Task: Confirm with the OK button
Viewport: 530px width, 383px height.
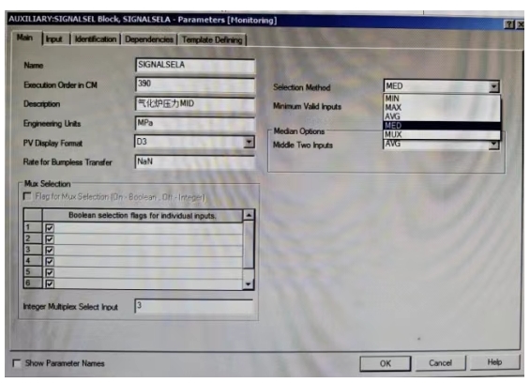Action: pyautogui.click(x=386, y=363)
